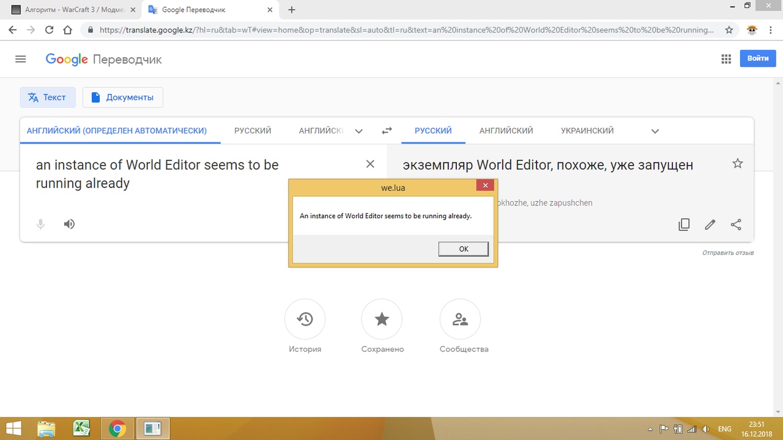Open the Сохранено saved translations

pyautogui.click(x=382, y=319)
